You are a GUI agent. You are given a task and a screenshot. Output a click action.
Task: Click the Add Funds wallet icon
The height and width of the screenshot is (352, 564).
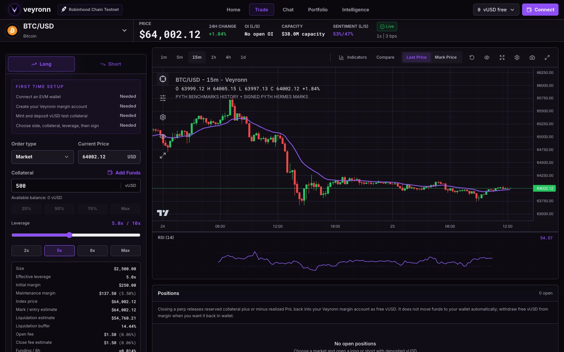coord(110,172)
